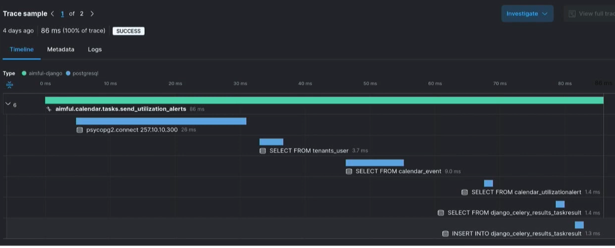Go to previous trace sample
615x248 pixels.
click(x=53, y=14)
